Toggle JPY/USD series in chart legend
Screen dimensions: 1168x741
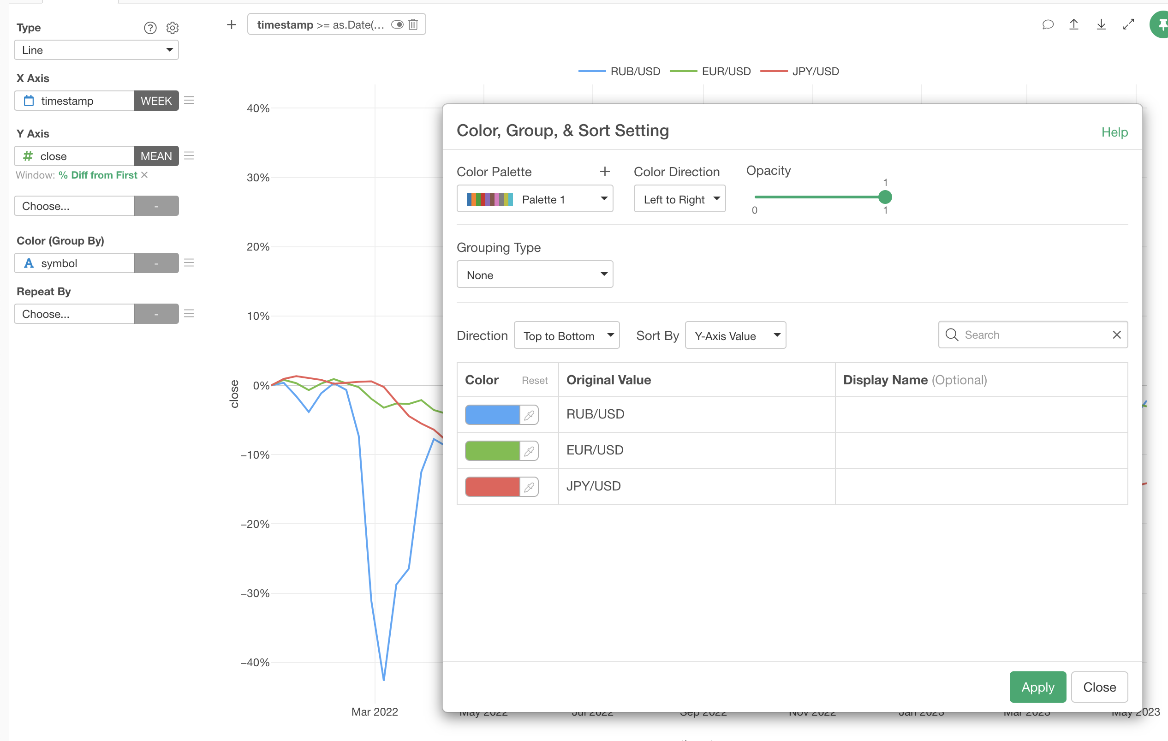coord(799,72)
